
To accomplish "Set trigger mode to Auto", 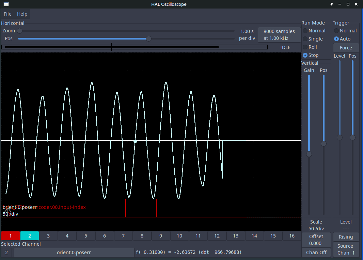I will tap(342, 39).
